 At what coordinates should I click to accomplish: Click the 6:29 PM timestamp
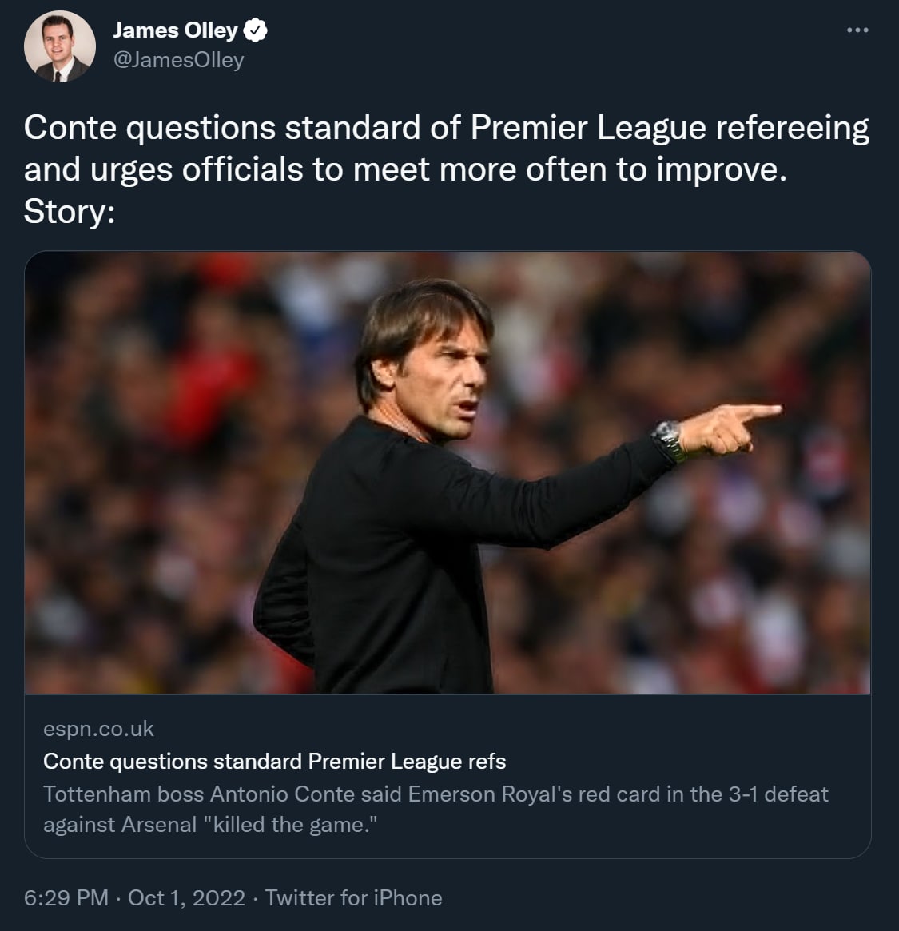pyautogui.click(x=66, y=897)
